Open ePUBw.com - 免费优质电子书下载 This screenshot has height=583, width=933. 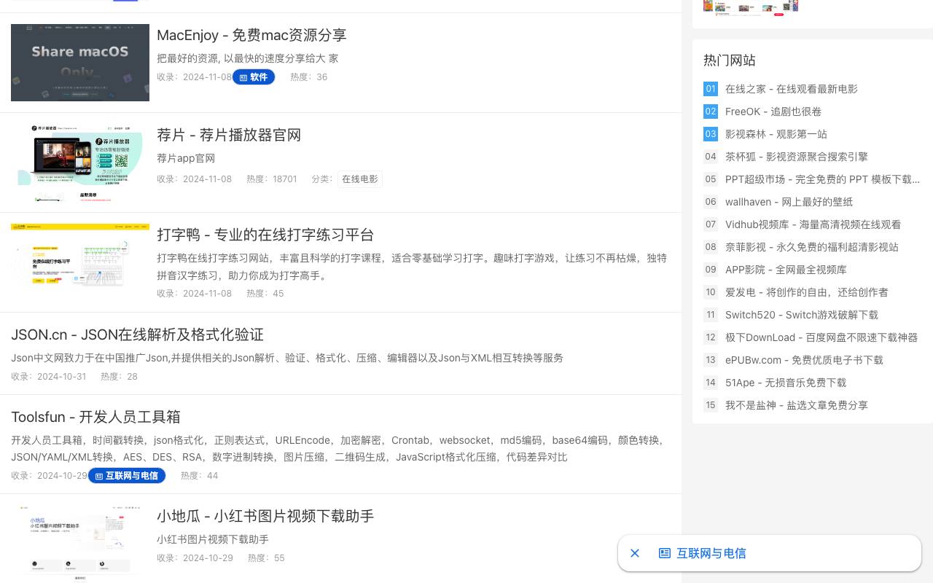pos(804,360)
